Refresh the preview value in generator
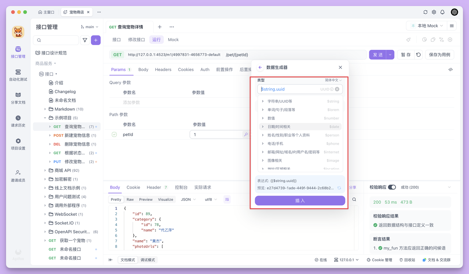The image size is (469, 274). [339, 188]
